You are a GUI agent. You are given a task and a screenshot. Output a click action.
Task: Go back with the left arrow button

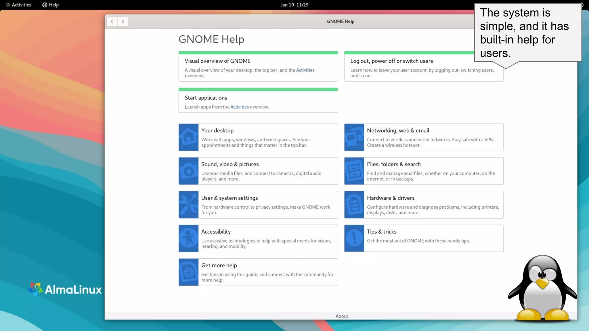(112, 22)
